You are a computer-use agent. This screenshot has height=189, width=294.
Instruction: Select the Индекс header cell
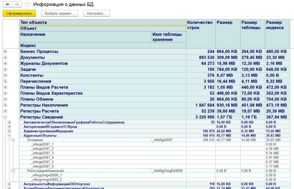tap(103, 46)
